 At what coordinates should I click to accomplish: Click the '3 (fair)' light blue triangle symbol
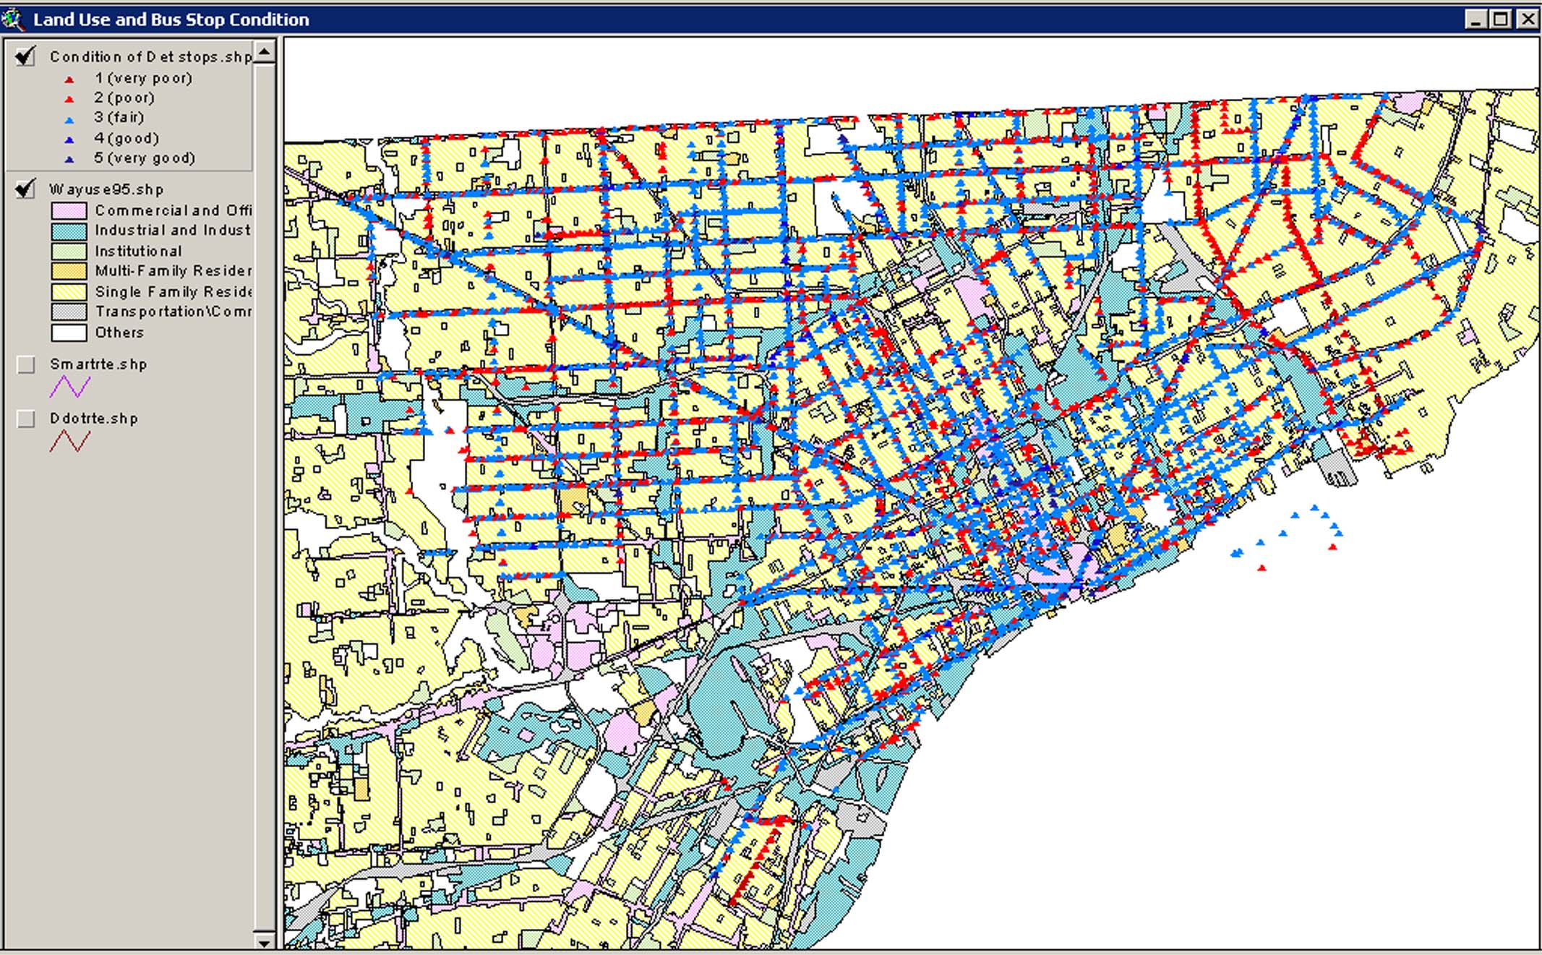click(x=69, y=119)
